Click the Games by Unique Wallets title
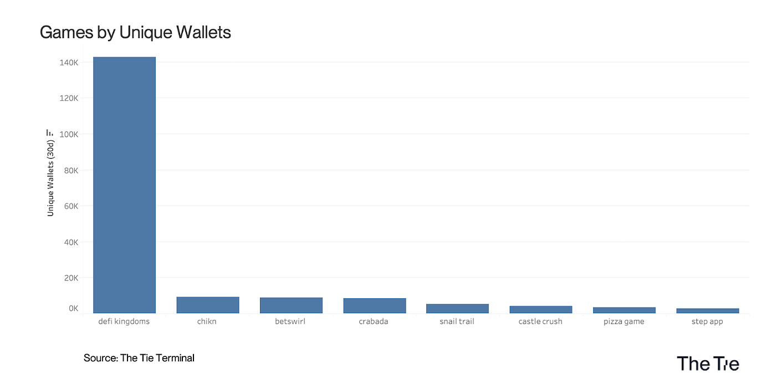The height and width of the screenshot is (388, 776). pyautogui.click(x=135, y=33)
